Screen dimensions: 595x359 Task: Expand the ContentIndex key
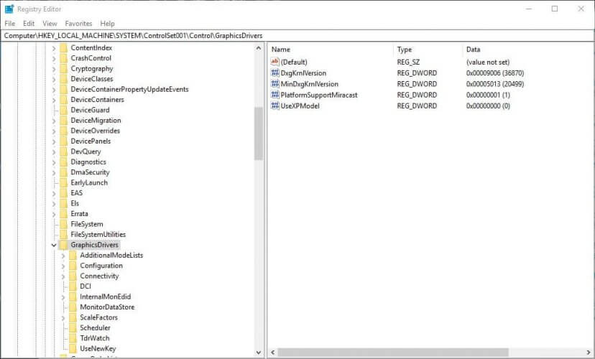click(54, 48)
